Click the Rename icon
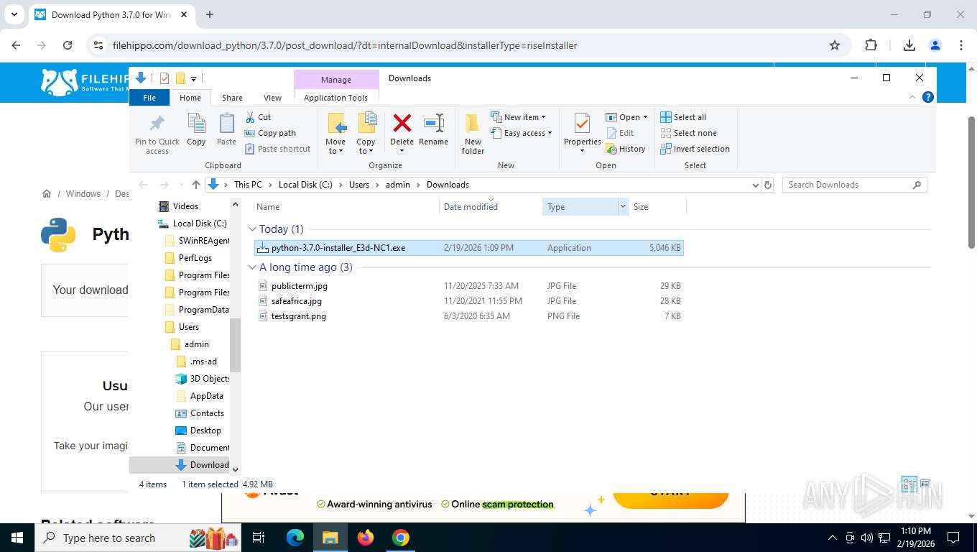The width and height of the screenshot is (977, 552). point(433,123)
